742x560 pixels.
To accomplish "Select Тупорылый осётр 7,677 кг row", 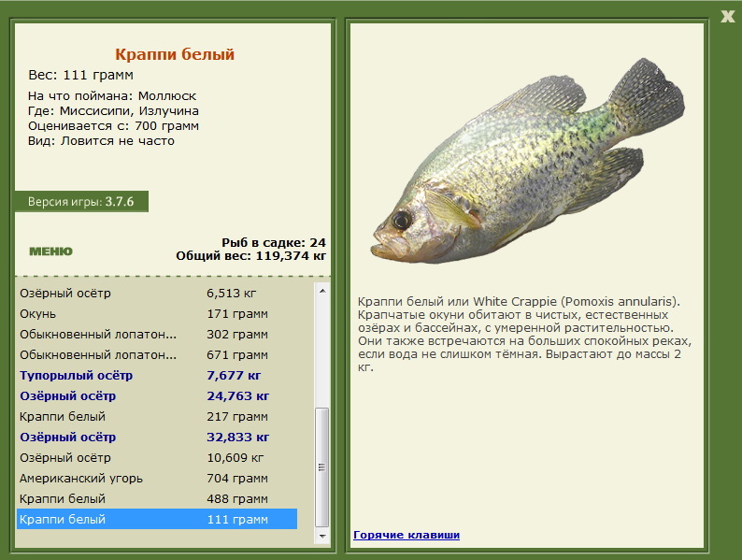I will point(157,376).
